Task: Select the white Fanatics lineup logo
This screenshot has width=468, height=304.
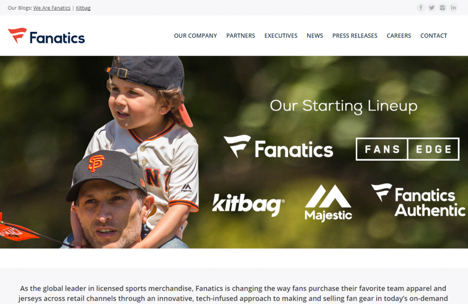Action: [x=278, y=147]
